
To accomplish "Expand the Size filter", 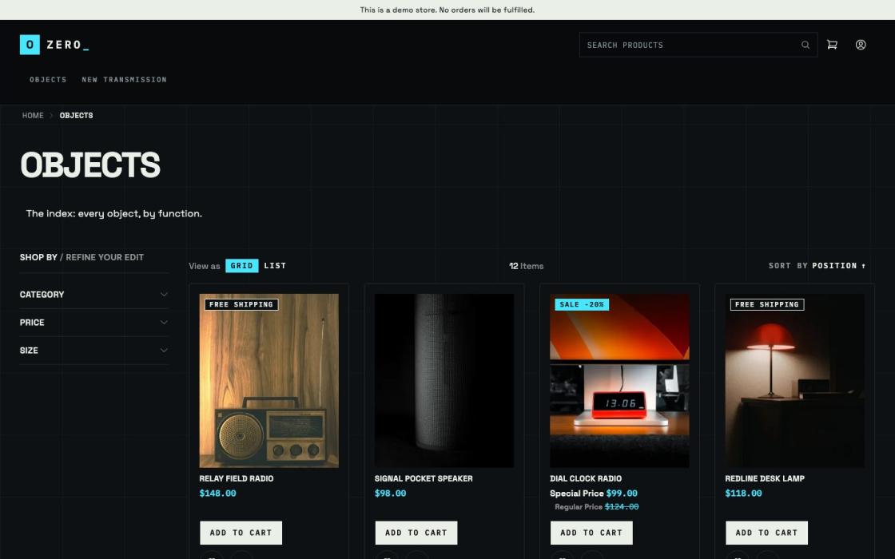I will pyautogui.click(x=94, y=351).
